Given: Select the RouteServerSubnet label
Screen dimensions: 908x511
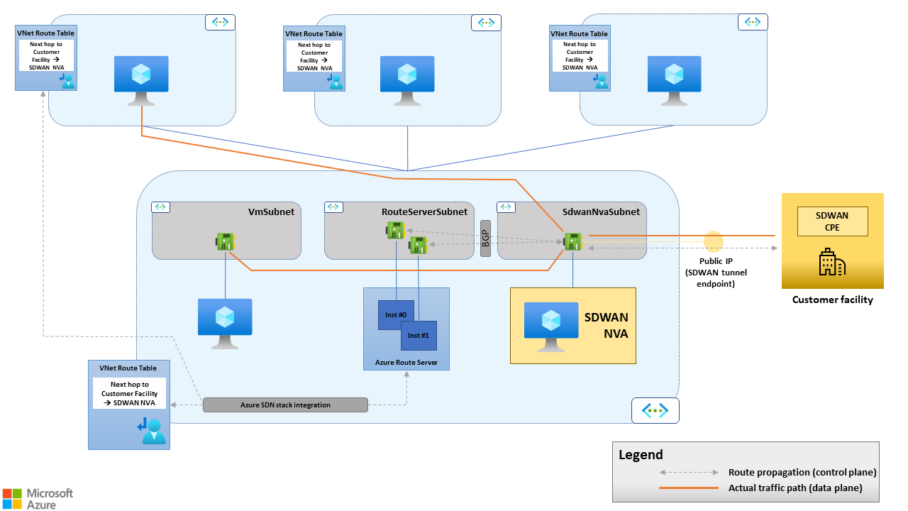Looking at the screenshot, I should (x=425, y=211).
